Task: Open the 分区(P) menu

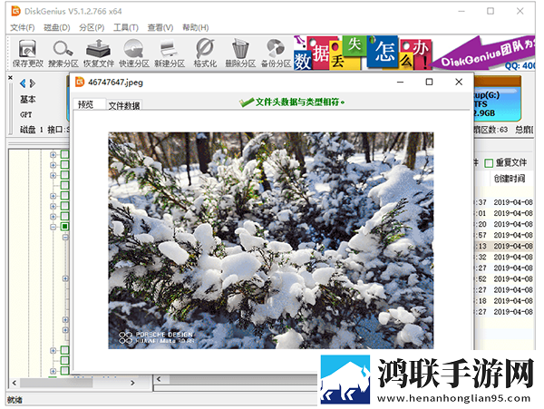Action: pyautogui.click(x=92, y=27)
